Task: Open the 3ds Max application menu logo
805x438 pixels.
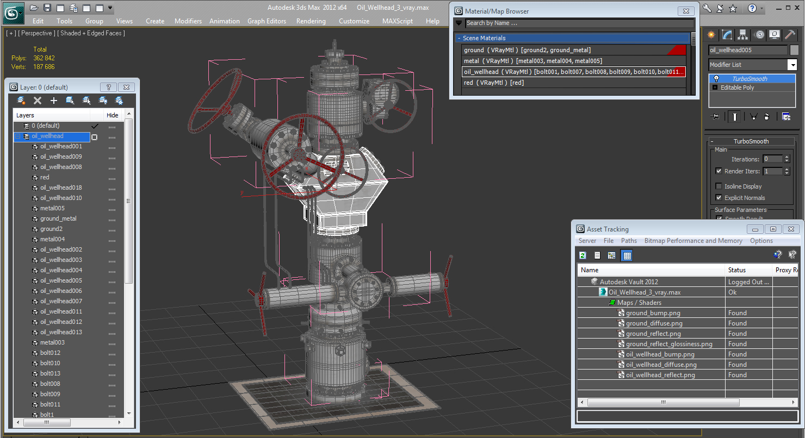Action: (13, 13)
